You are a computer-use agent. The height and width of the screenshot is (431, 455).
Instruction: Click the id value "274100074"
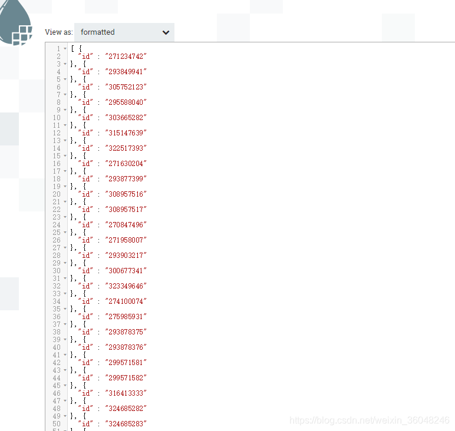point(126,301)
